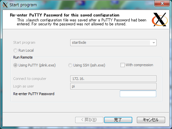Click the Connect to computer label
172x129 pixels.
(30, 79)
